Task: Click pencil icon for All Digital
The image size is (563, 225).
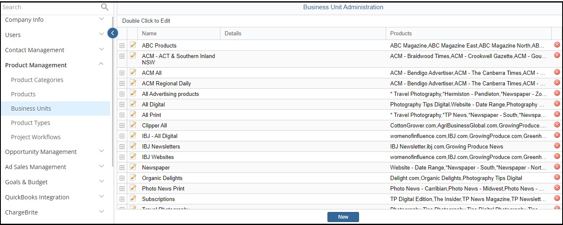Action: click(133, 103)
